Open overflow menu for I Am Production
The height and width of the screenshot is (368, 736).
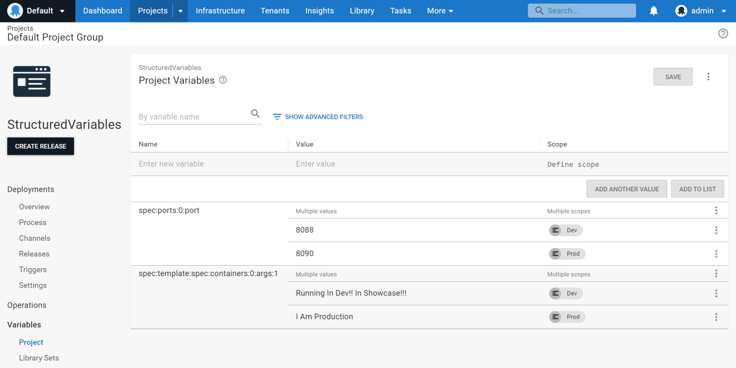[x=715, y=317]
